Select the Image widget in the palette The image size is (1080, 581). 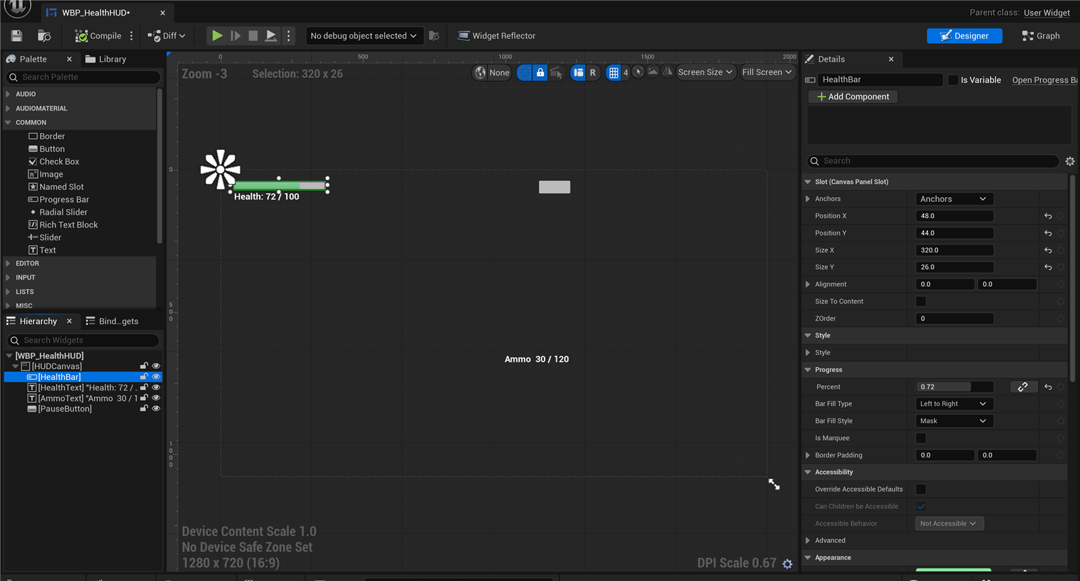tap(46, 174)
